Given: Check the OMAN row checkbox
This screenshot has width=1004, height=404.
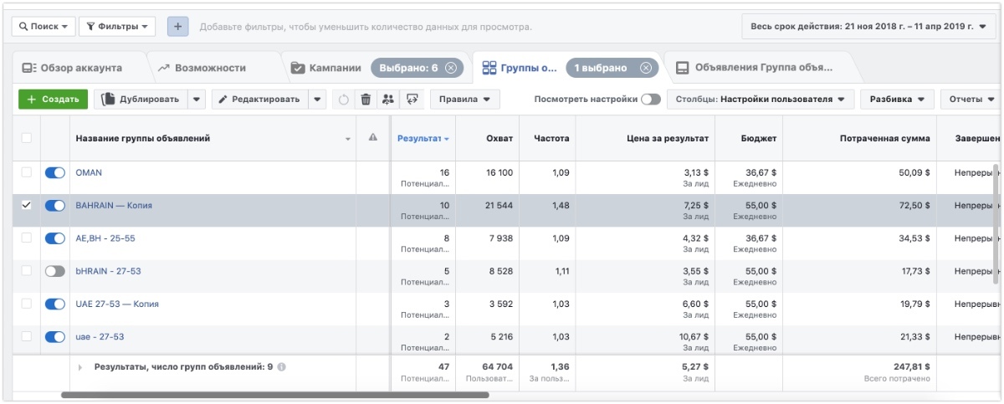Looking at the screenshot, I should click(26, 172).
